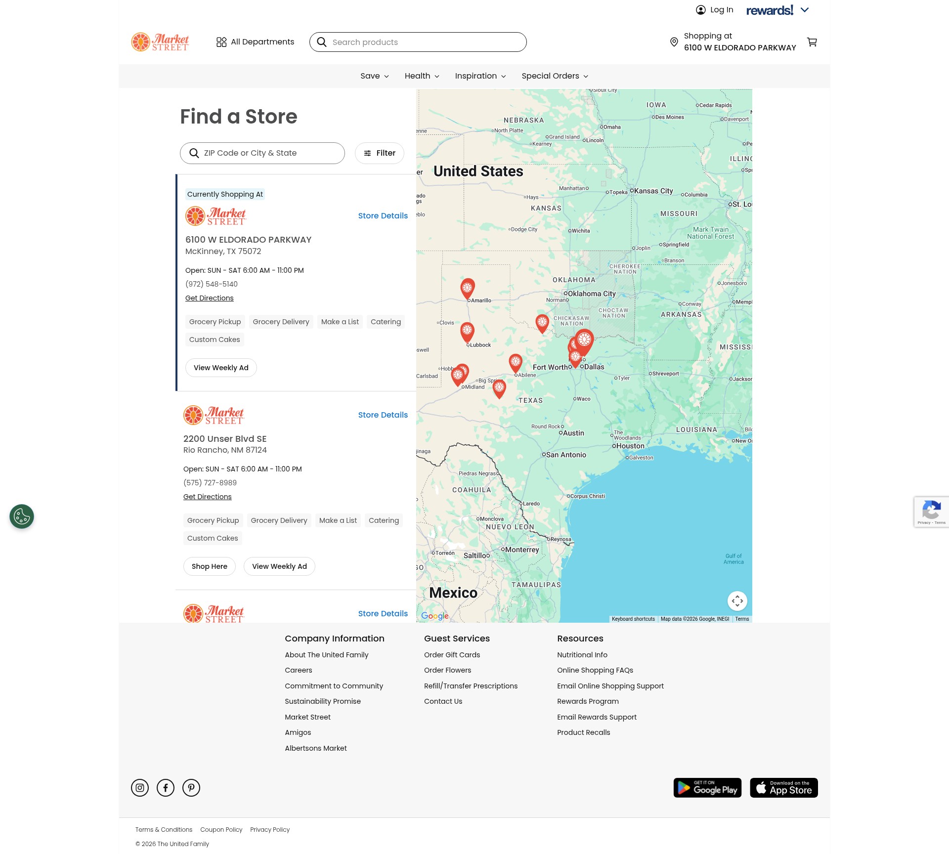Click Get it on Google Play badge

point(707,788)
